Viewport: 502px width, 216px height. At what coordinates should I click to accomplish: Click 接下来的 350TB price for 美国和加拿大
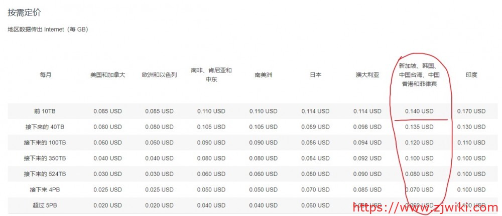107,158
